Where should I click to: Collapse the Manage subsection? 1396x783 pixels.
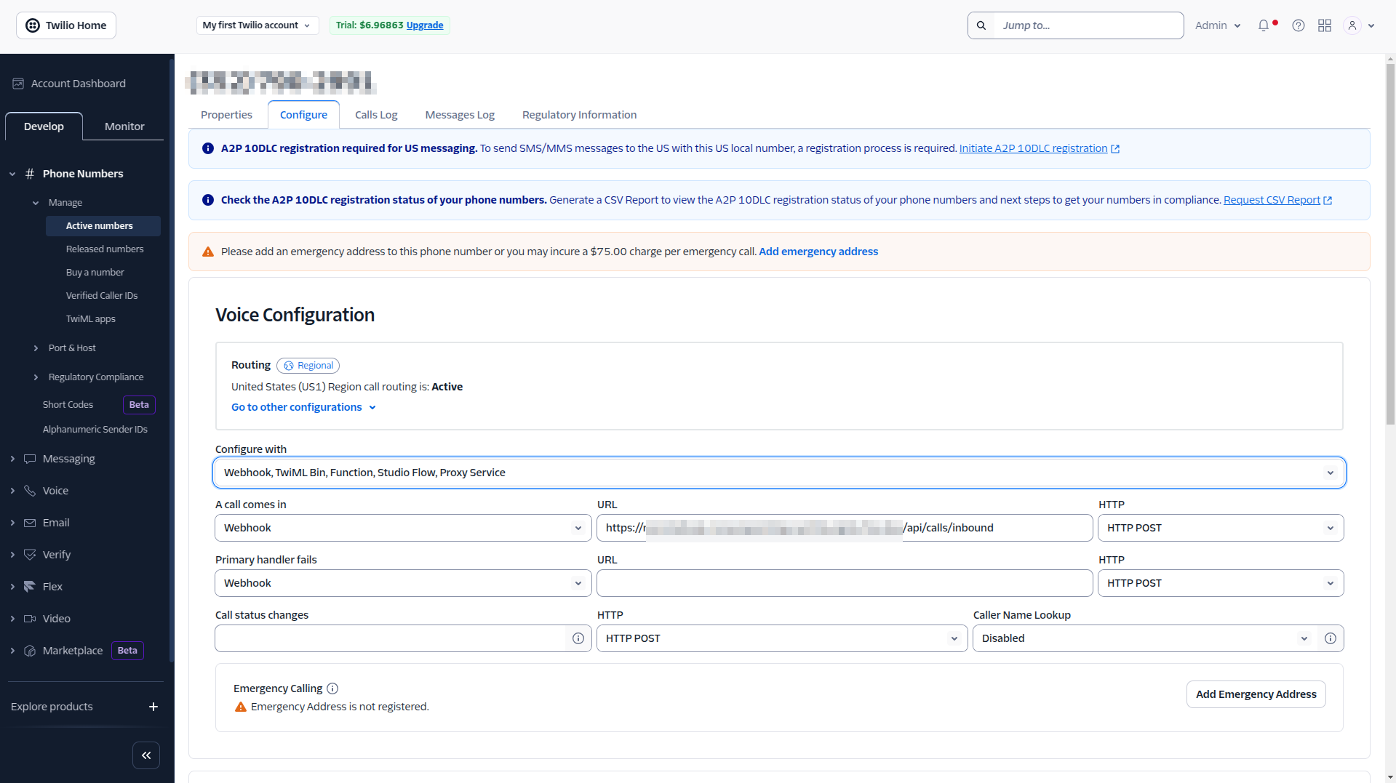pyautogui.click(x=36, y=203)
